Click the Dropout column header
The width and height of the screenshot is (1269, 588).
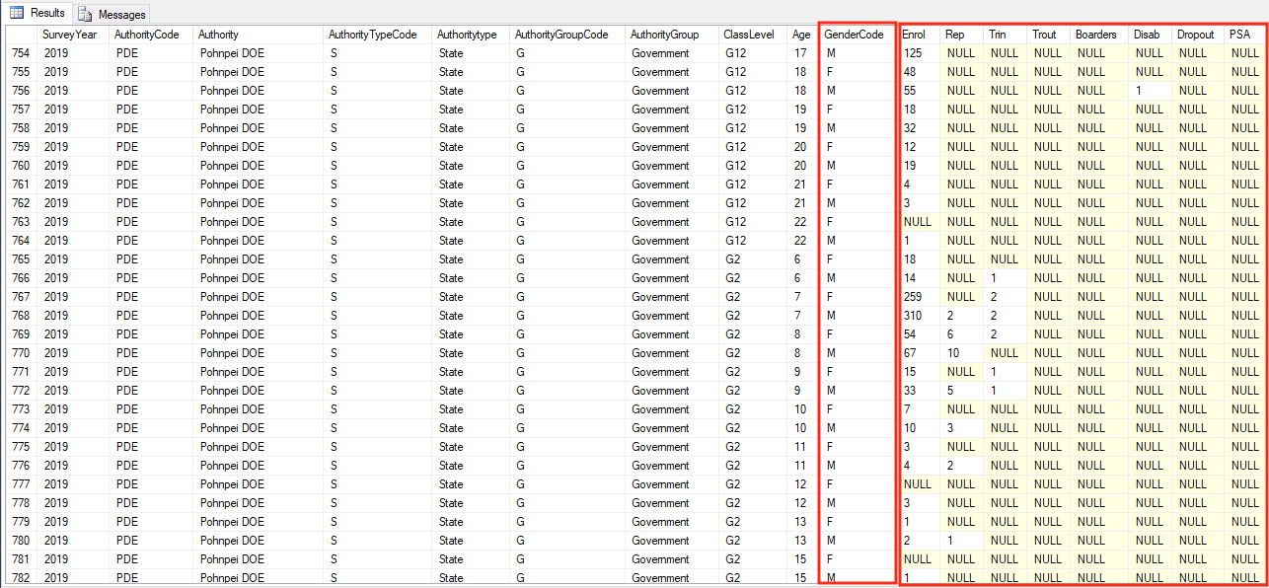pos(1195,35)
